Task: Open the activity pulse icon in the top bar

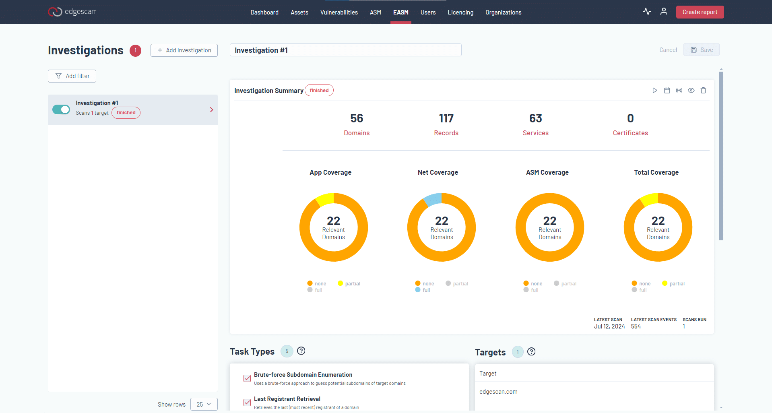Action: click(x=646, y=12)
